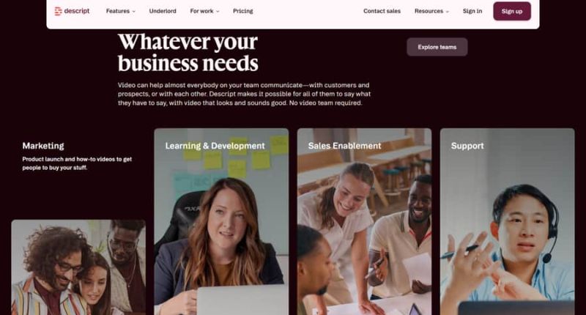This screenshot has width=586, height=315.
Task: Click the For work chevron arrow
Action: 218,12
